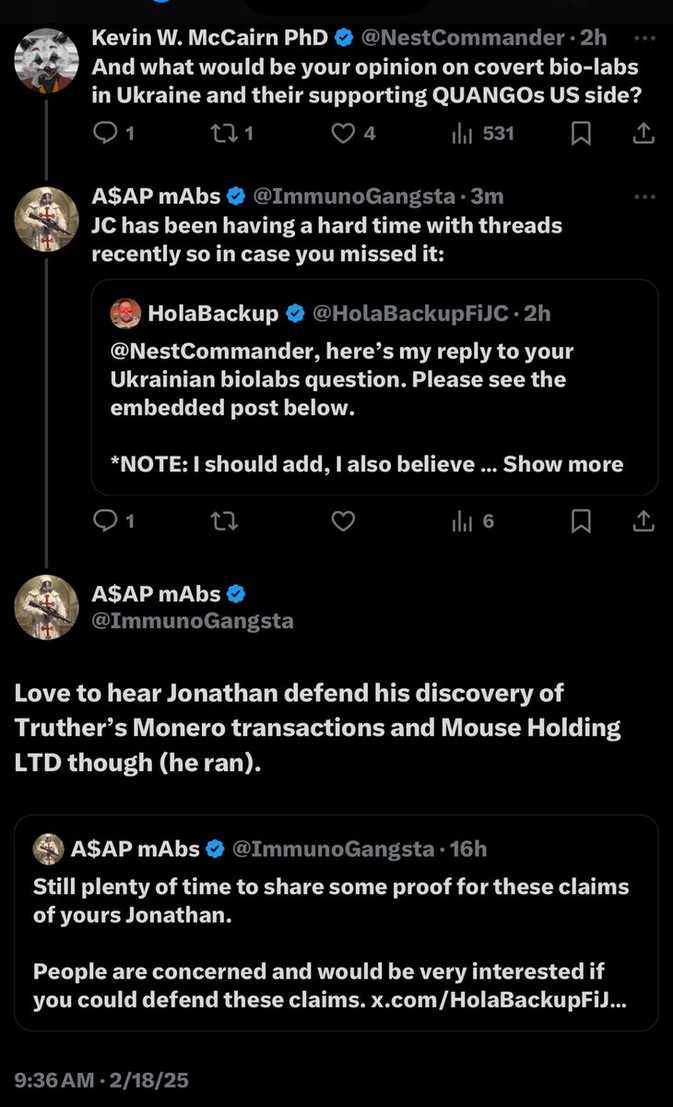Share the A$AP mAbs 3m reply
The image size is (673, 1107).
coord(643,521)
